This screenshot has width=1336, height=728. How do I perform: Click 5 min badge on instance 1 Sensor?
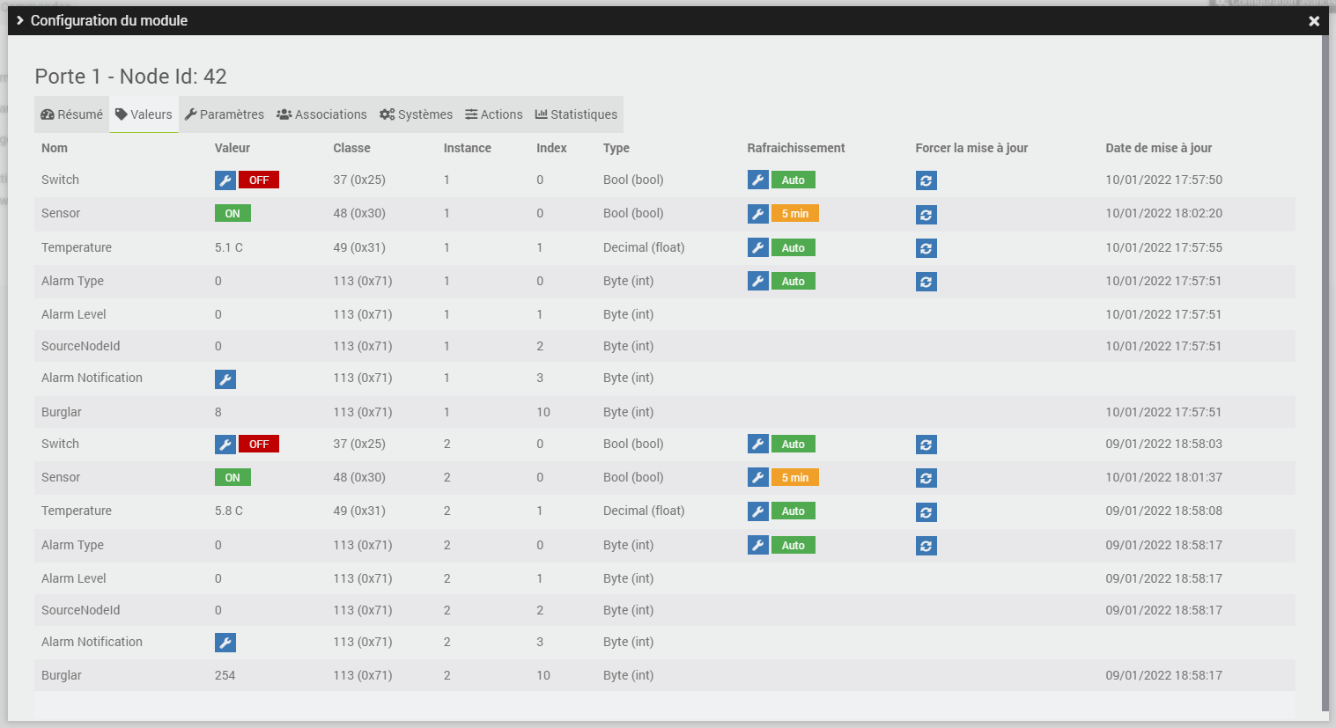coord(795,214)
